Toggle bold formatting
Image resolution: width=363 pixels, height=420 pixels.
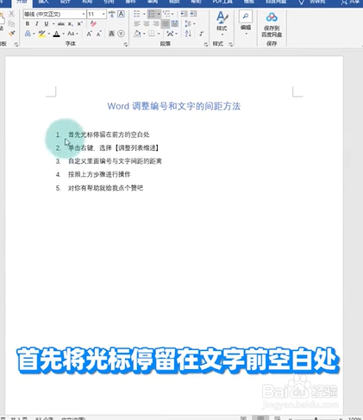click(28, 24)
